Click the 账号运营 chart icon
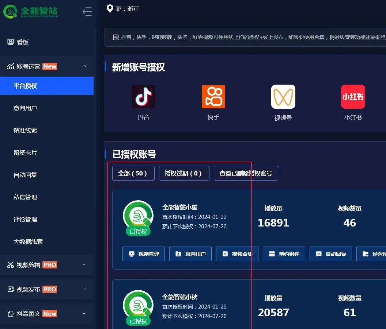 pyautogui.click(x=11, y=66)
